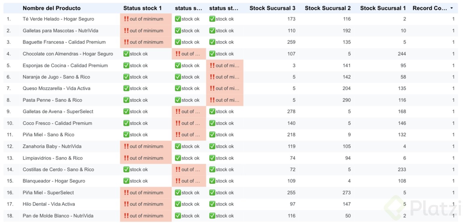Click Status stock 1 green check for Blanqueador

tap(126, 181)
